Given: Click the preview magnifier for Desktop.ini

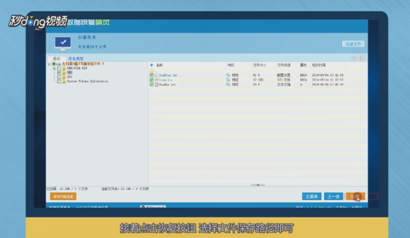Looking at the screenshot, I should point(228,75).
